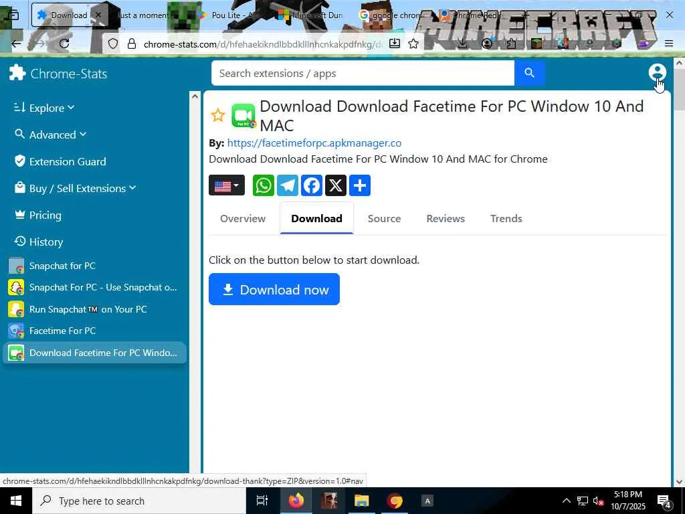Go back with browser back arrow
This screenshot has width=685, height=514.
[x=16, y=44]
